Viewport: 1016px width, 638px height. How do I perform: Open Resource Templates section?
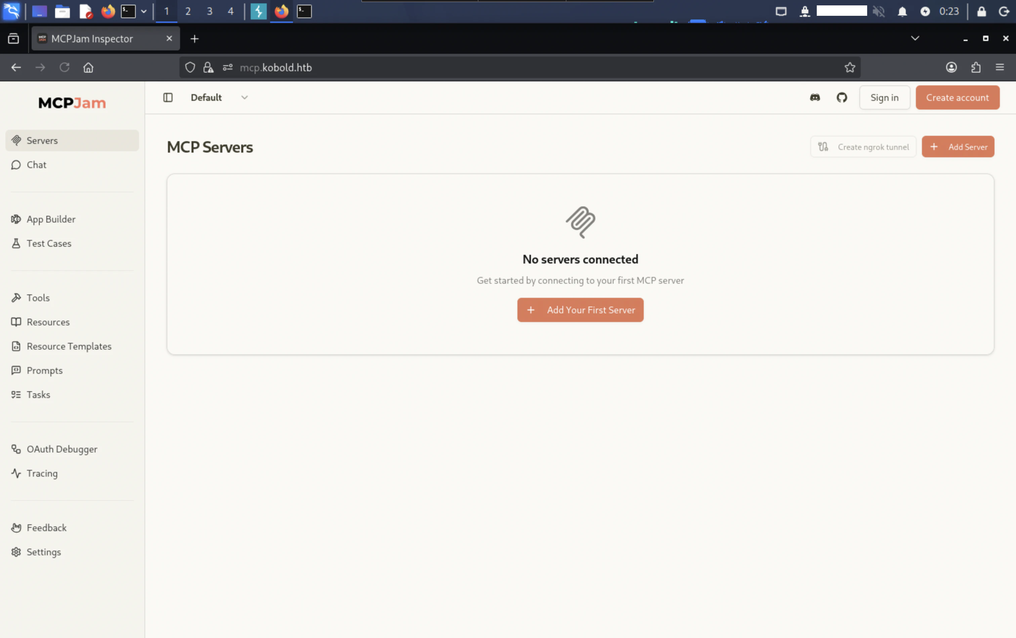coord(72,347)
